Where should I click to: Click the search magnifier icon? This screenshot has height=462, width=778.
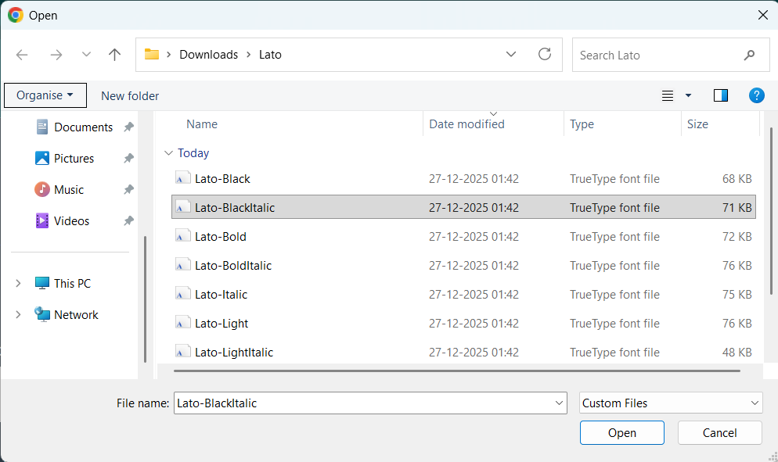coord(750,55)
